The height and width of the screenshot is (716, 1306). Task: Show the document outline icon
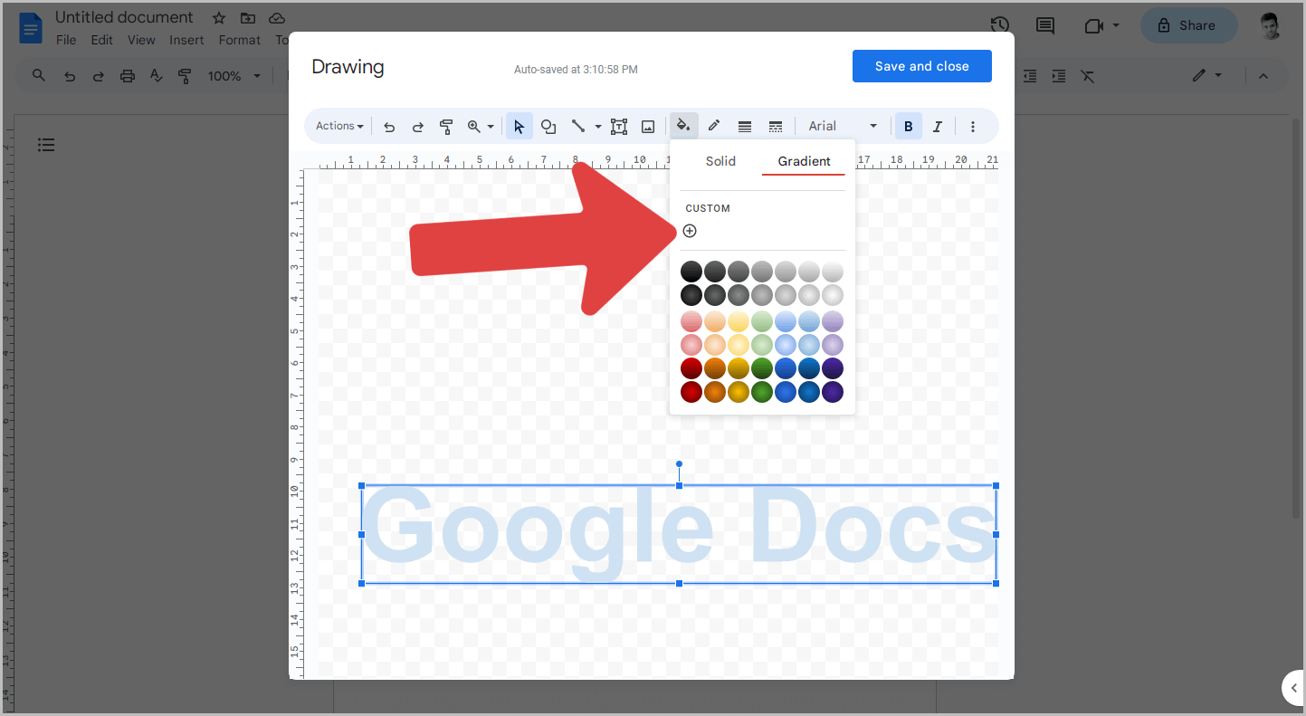click(46, 145)
